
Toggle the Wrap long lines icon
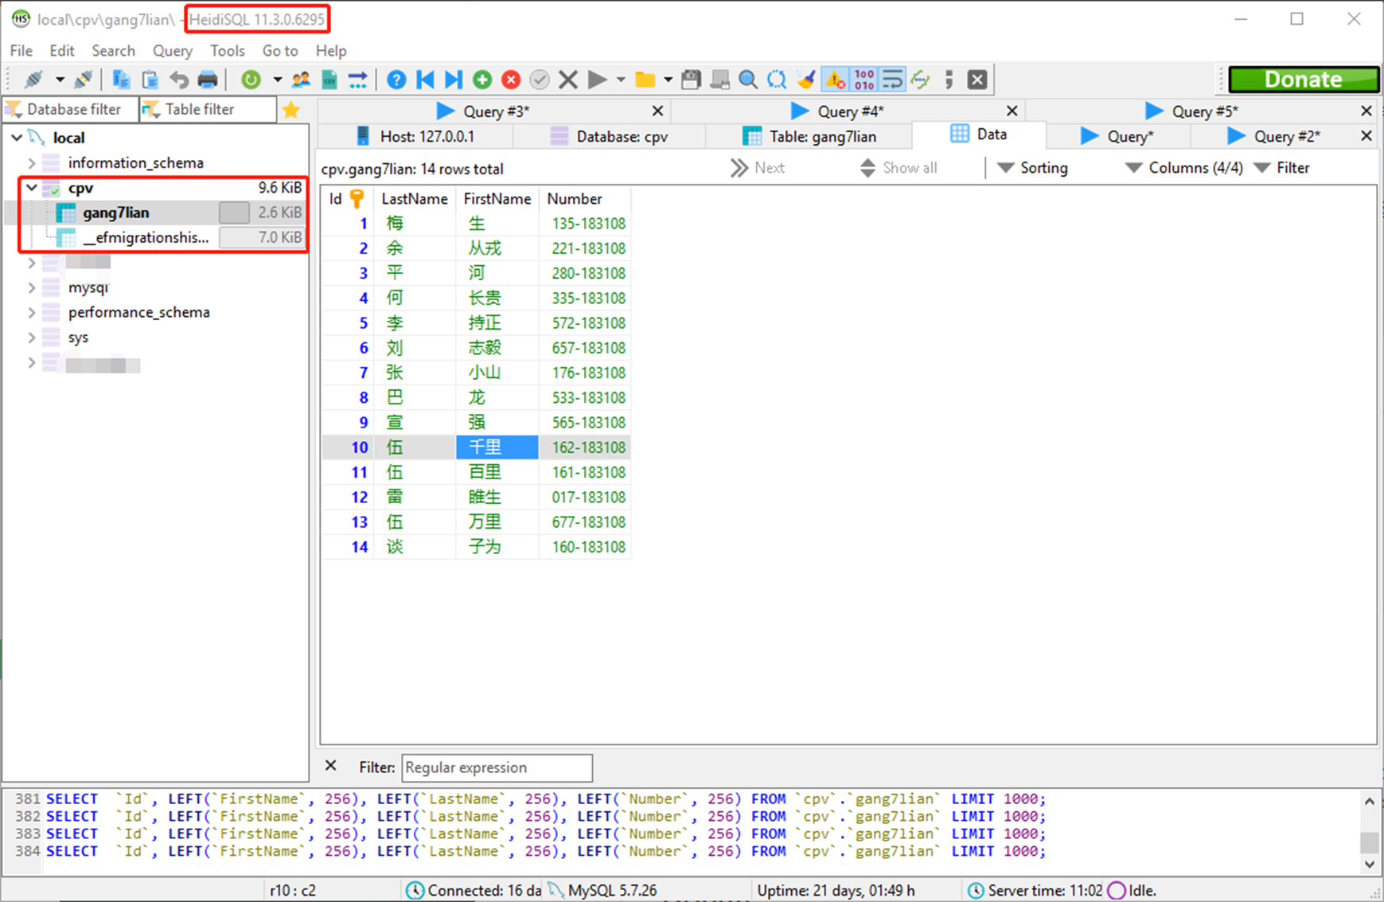pos(893,80)
